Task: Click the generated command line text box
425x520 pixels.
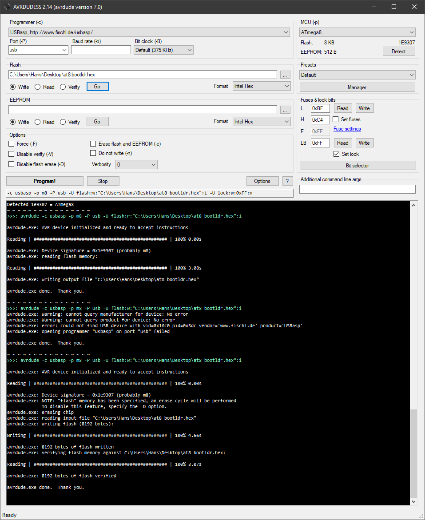Action: coord(150,193)
